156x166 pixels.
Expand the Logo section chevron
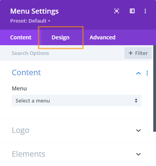pyautogui.click(x=138, y=131)
